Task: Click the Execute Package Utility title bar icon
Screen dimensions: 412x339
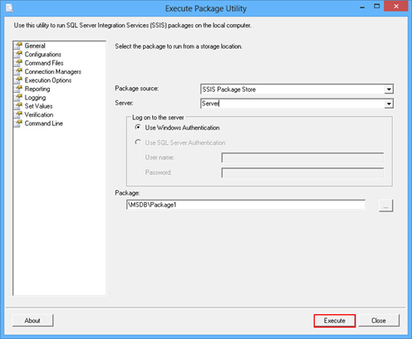Action: (x=9, y=8)
